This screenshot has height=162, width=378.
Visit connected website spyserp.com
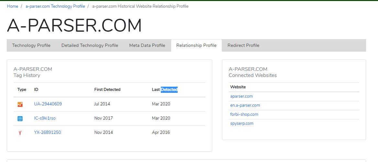coord(241,124)
